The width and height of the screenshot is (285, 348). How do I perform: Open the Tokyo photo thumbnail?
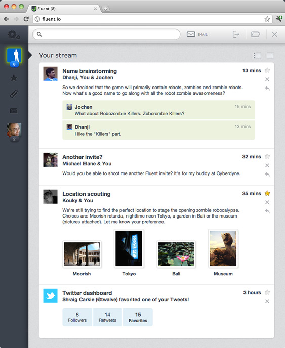pos(129,248)
